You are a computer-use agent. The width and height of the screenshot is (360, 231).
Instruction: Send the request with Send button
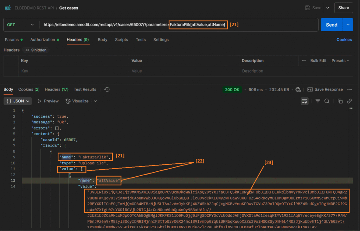pos(332,25)
